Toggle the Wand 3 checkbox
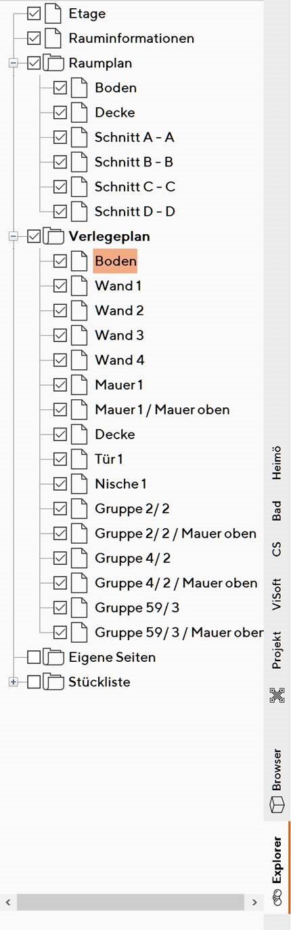The height and width of the screenshot is (930, 291). point(60,335)
